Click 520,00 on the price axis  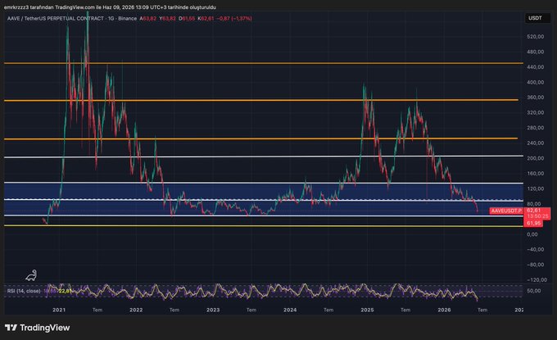[x=536, y=37]
